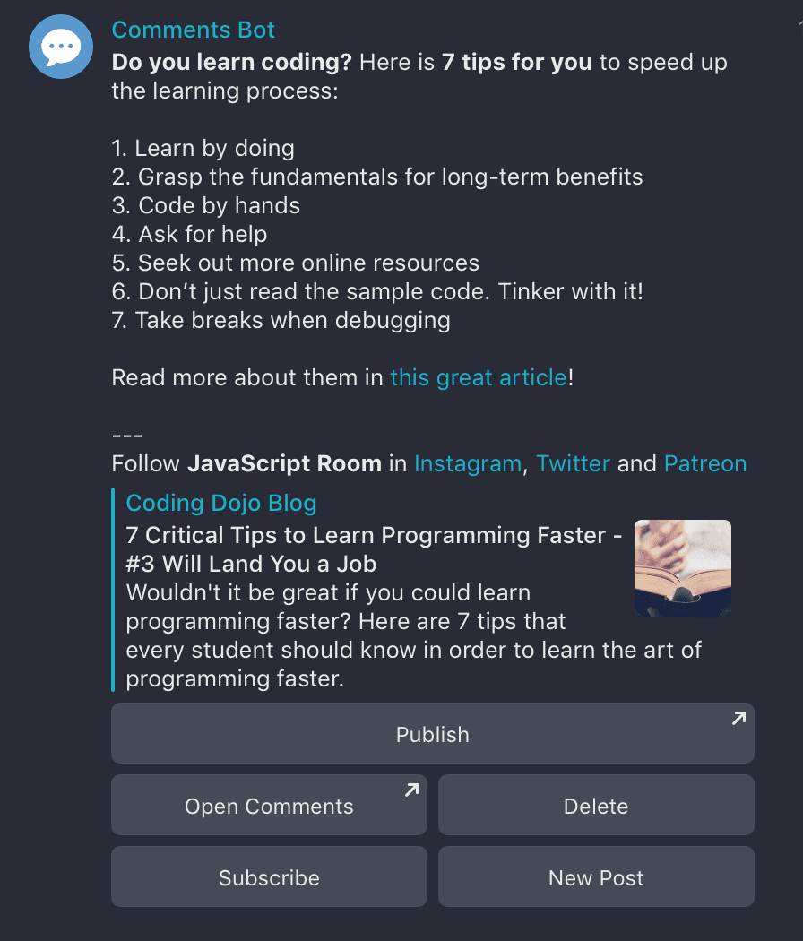This screenshot has width=803, height=941.
Task: Click the 'Do you learn coding?' heading text
Action: 231,63
